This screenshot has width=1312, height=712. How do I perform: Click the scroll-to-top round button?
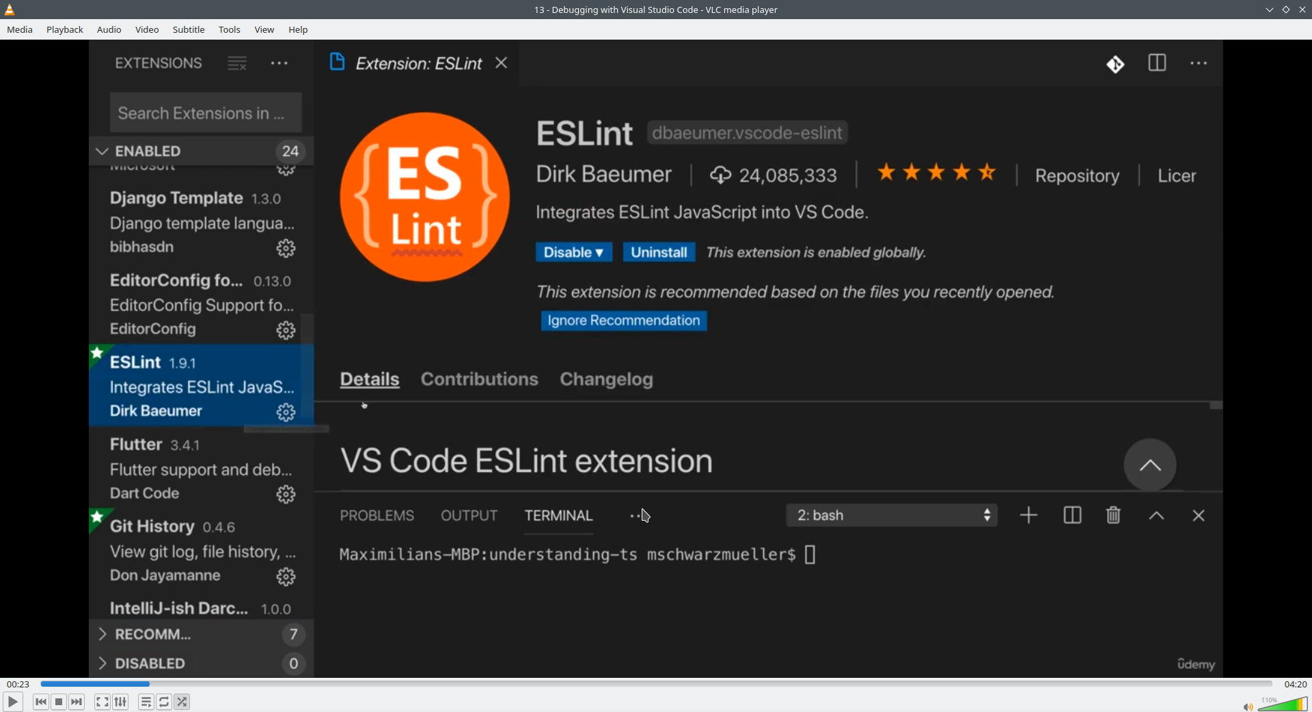pyautogui.click(x=1150, y=465)
